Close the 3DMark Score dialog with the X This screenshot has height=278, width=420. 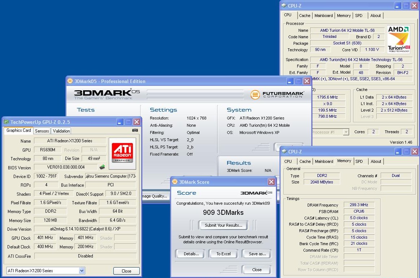point(271,182)
